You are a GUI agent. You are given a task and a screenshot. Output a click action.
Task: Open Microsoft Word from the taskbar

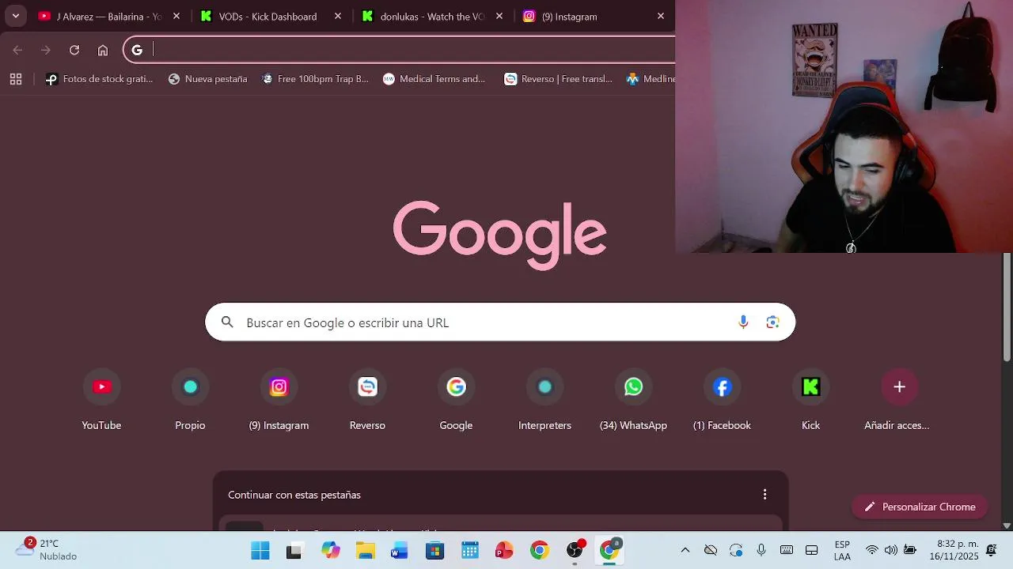tap(399, 550)
